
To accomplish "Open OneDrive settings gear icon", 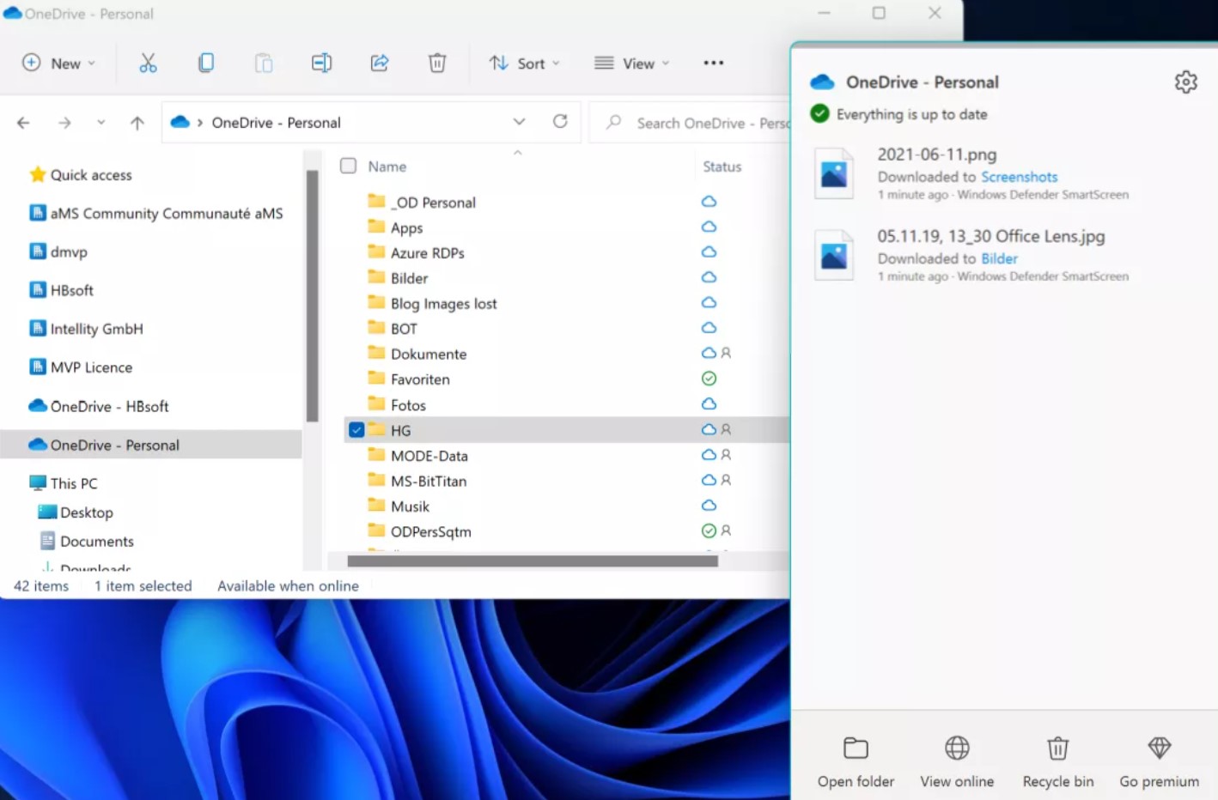I will click(1185, 82).
